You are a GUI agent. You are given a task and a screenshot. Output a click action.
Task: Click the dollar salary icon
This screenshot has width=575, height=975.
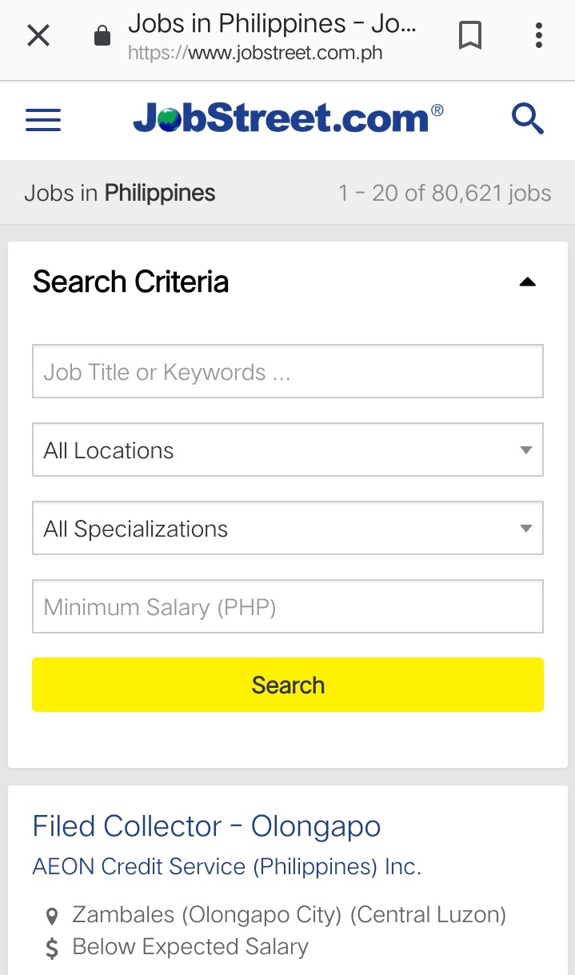[x=53, y=946]
